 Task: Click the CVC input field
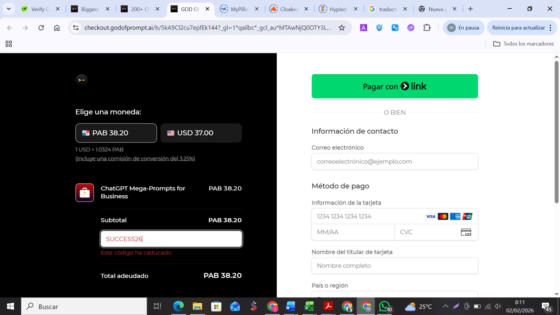(436, 232)
